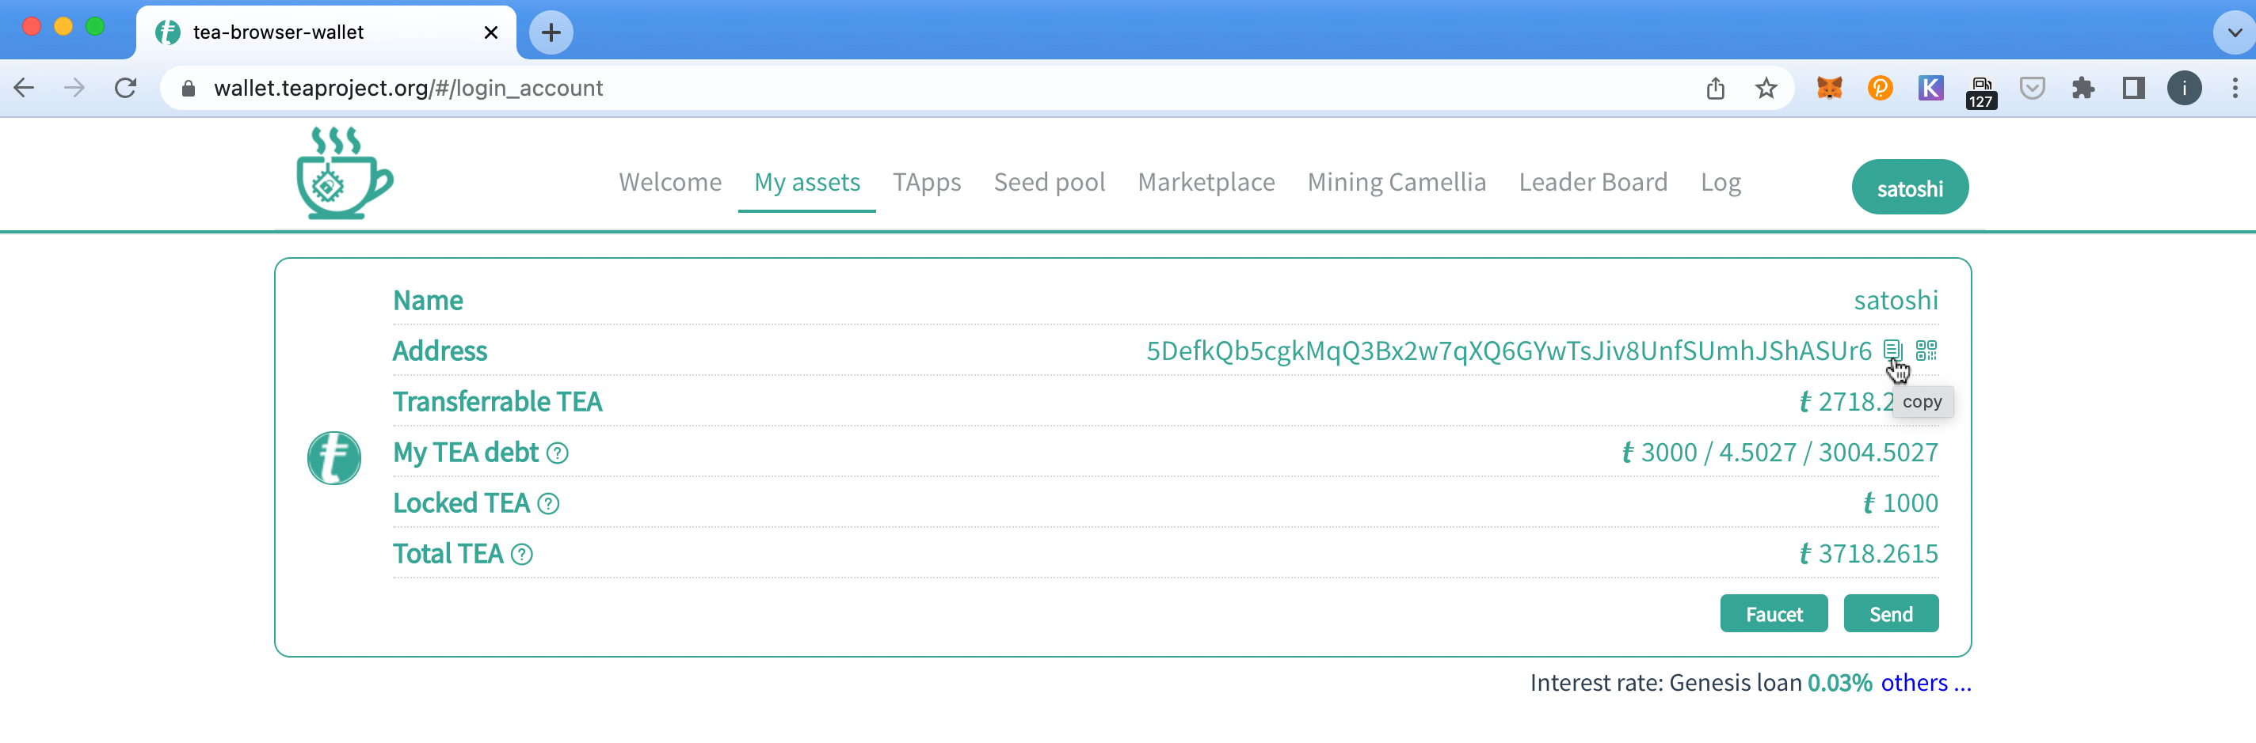Close the tea-browser-wallet tab

click(490, 32)
